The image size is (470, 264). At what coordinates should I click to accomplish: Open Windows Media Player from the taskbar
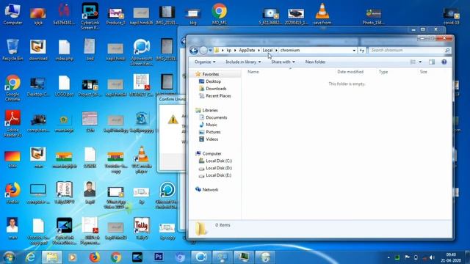click(73, 257)
